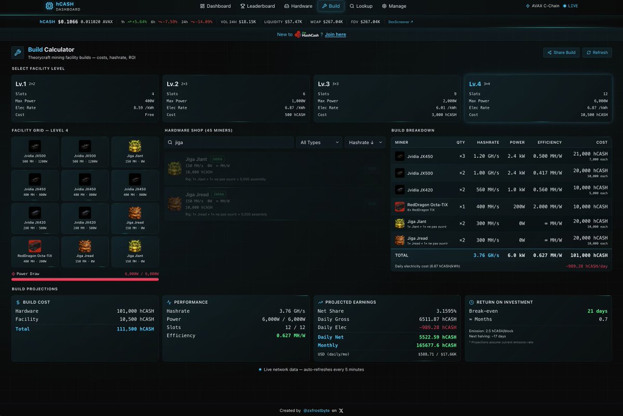The image size is (623, 416).
Task: Click Jabba tag on Jiga Jlant
Action: point(218,159)
